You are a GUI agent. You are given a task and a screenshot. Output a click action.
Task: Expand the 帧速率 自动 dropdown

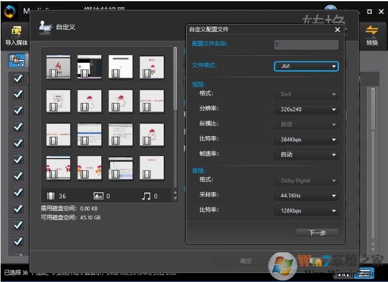[306, 154]
